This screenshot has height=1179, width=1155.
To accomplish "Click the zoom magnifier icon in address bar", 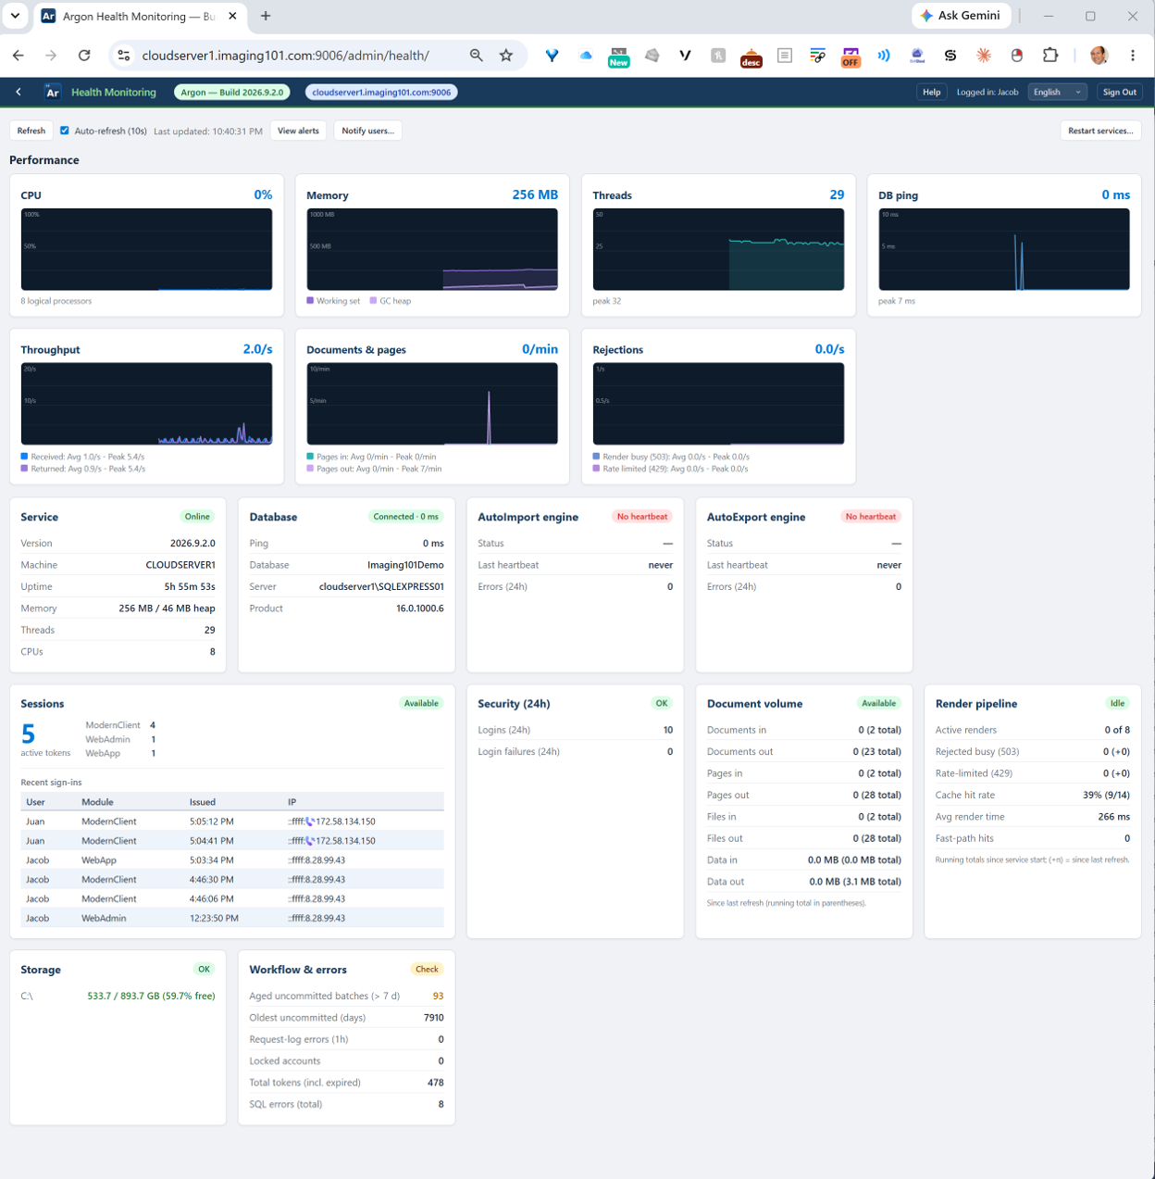I will click(477, 56).
